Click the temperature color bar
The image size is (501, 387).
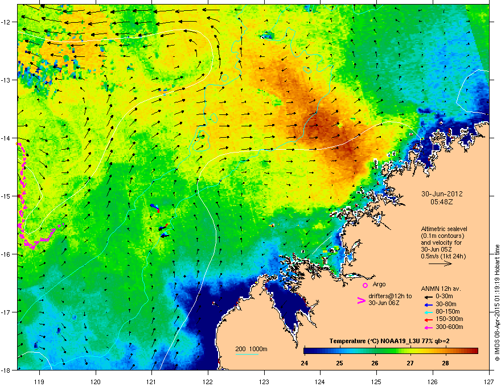[391, 351]
